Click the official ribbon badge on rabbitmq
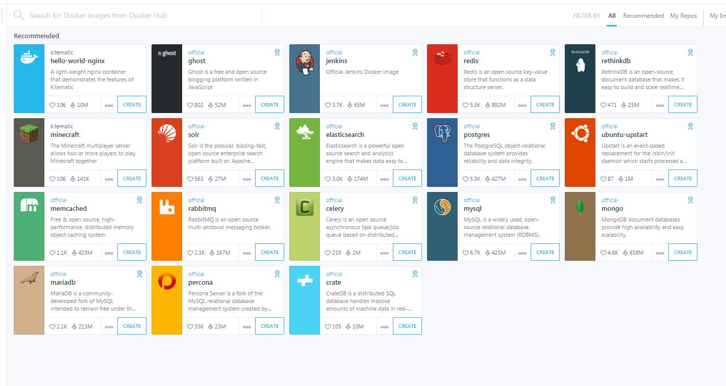 [x=277, y=200]
